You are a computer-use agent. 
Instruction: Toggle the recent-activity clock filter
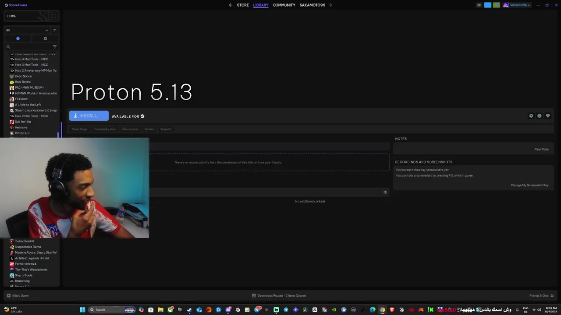[18, 38]
